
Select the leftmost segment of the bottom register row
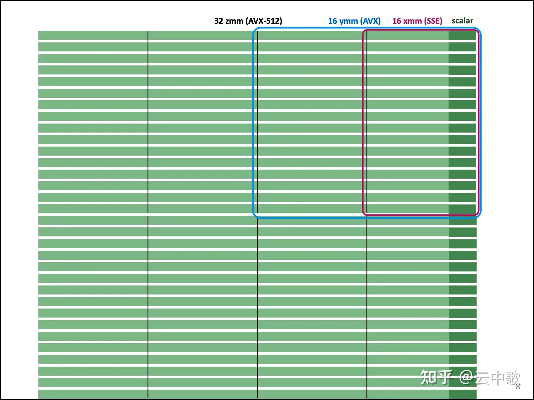click(x=93, y=394)
